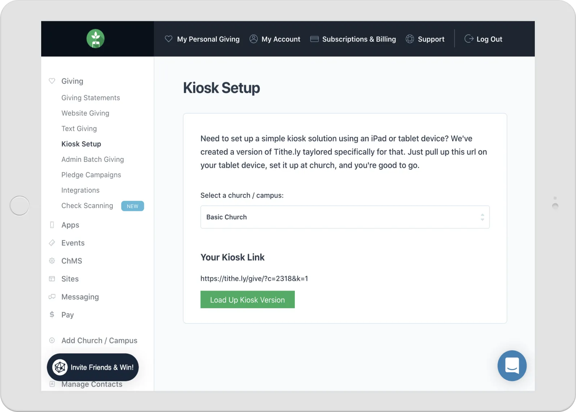Click the user icon beside My Account
The height and width of the screenshot is (412, 576).
coord(254,39)
